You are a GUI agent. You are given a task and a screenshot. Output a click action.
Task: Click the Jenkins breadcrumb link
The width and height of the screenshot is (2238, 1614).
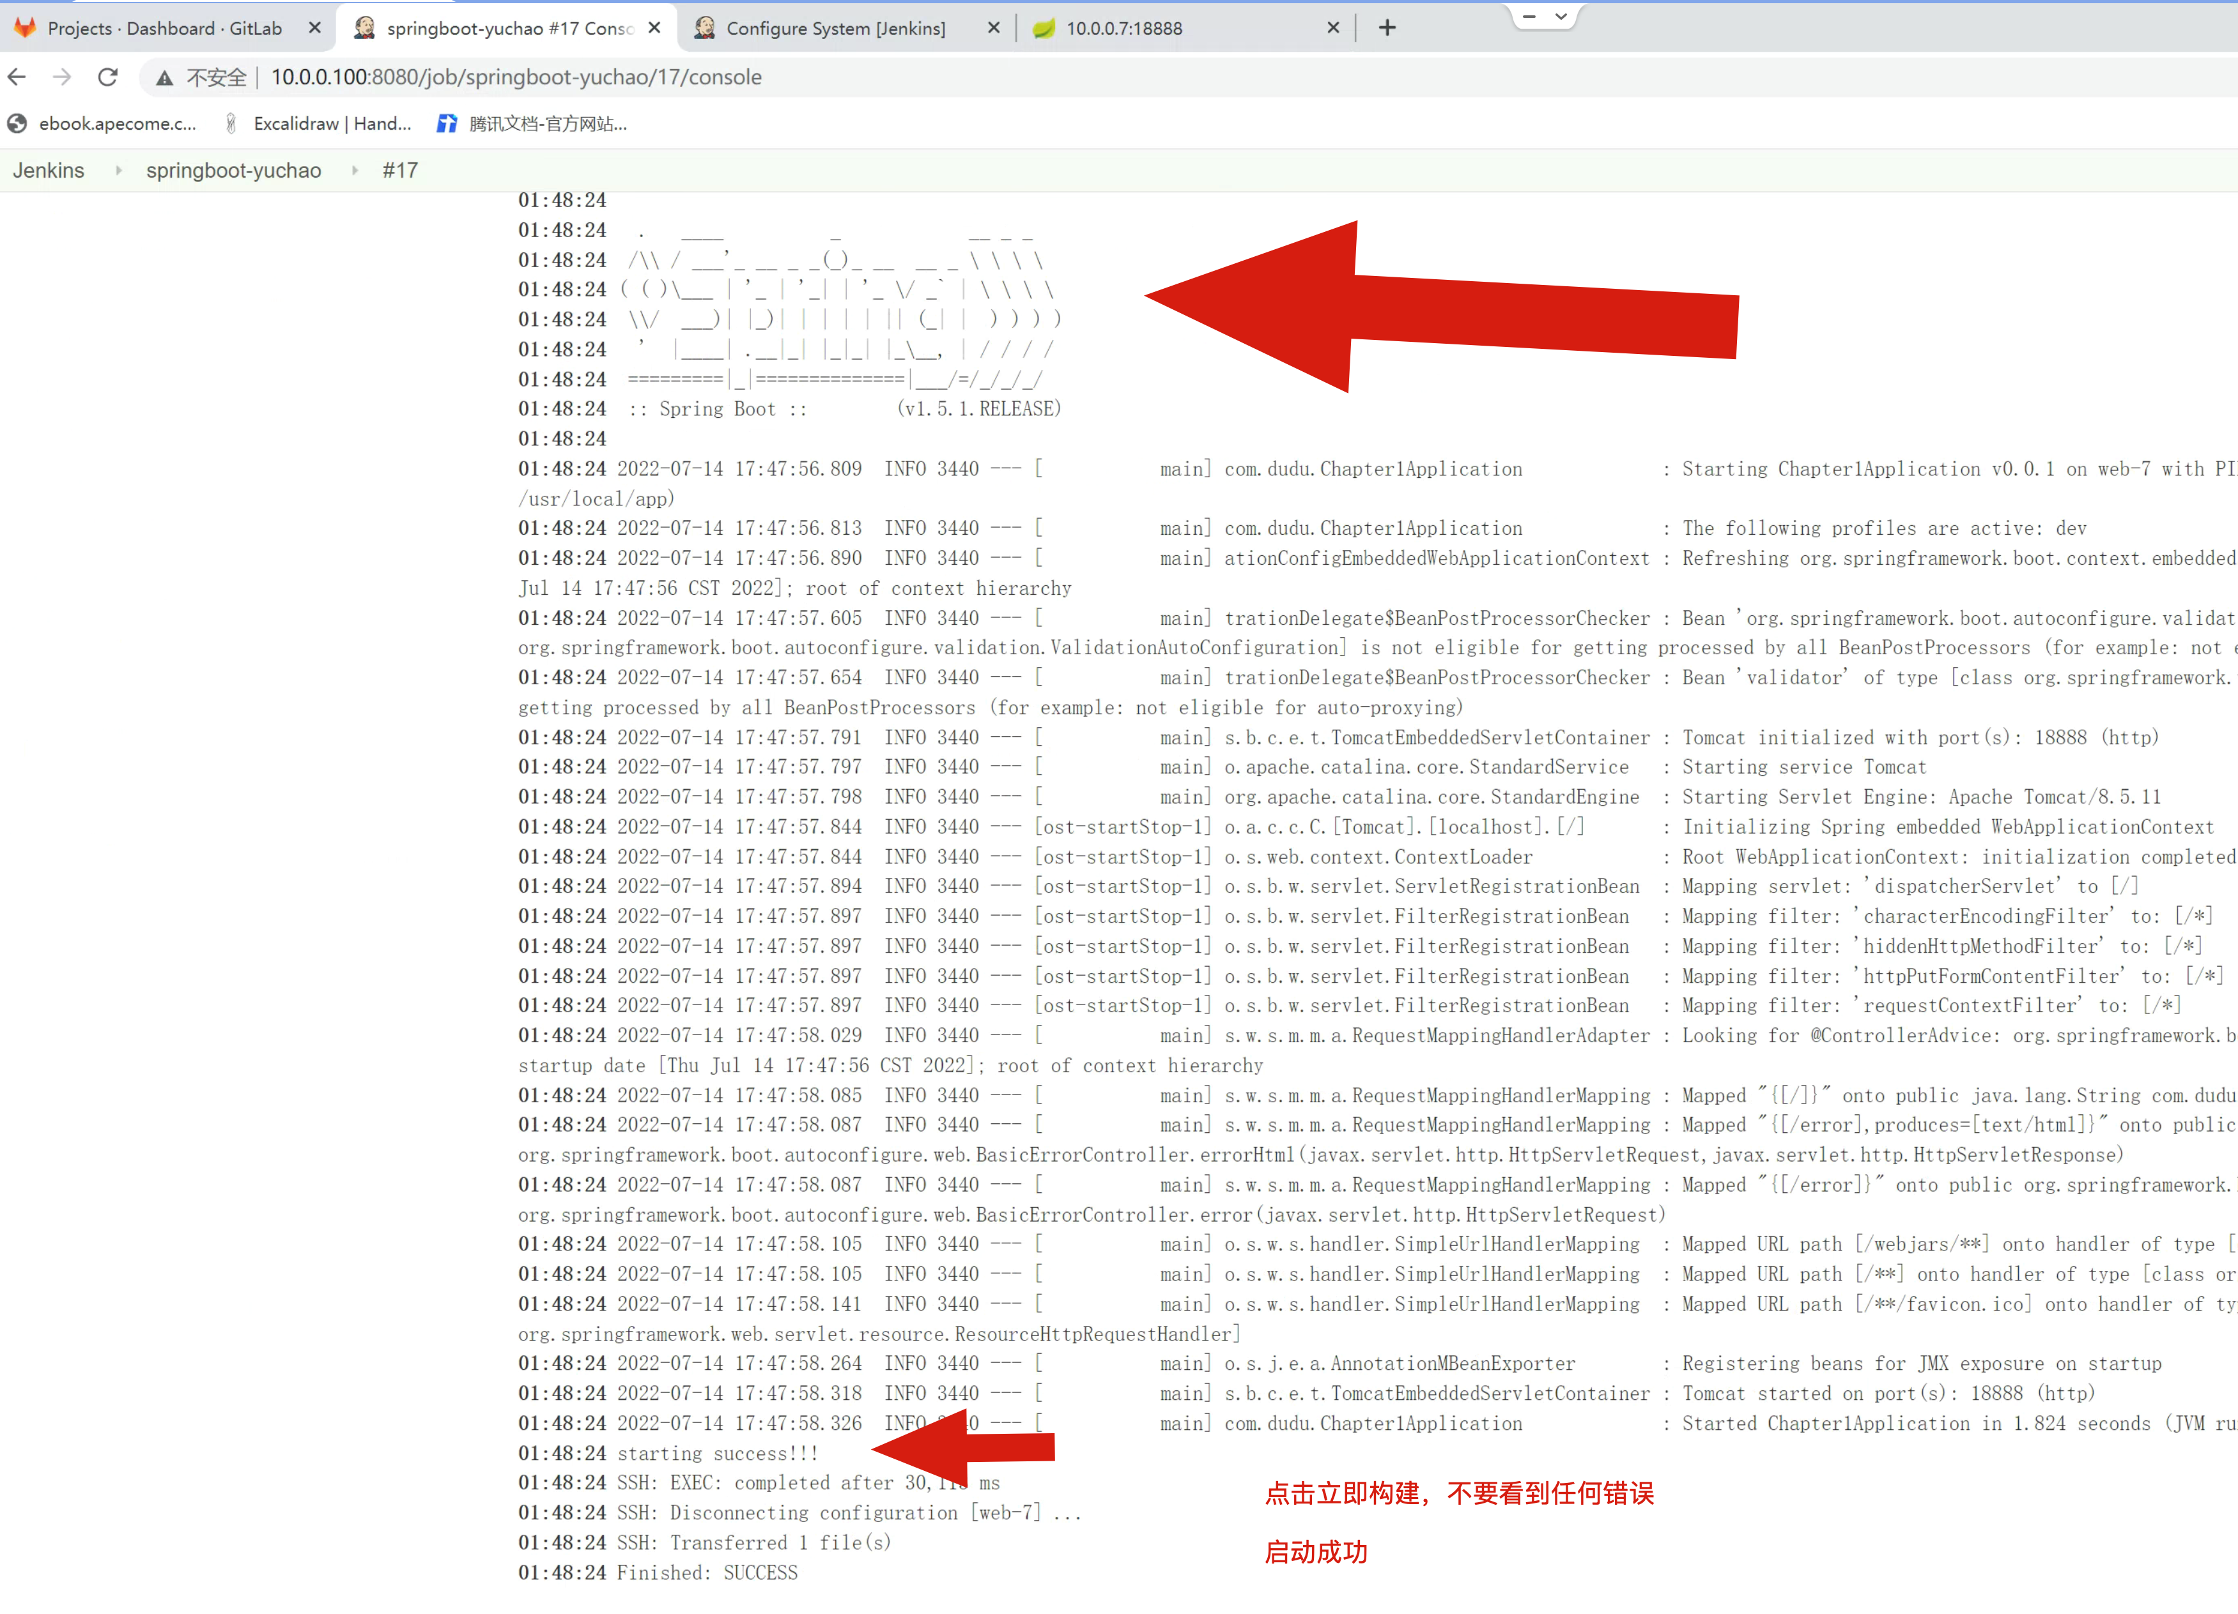pyautogui.click(x=49, y=171)
